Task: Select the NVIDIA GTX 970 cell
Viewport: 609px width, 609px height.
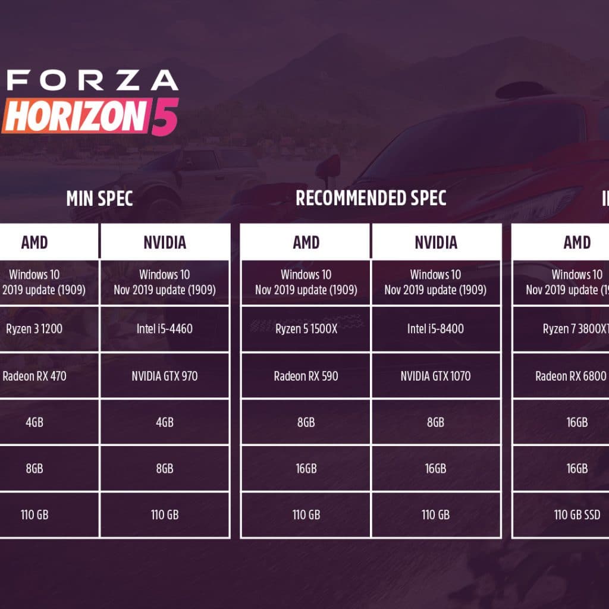Action: (x=165, y=376)
